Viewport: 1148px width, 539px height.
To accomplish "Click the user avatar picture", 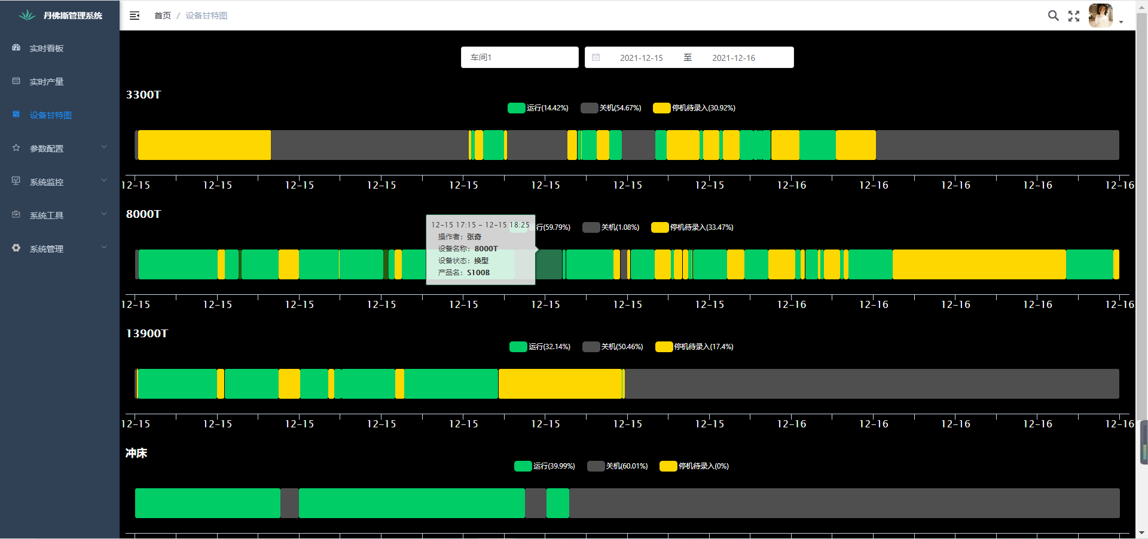I will (x=1101, y=16).
